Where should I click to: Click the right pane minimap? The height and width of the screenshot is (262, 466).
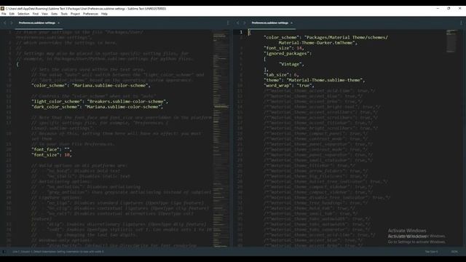451,41
